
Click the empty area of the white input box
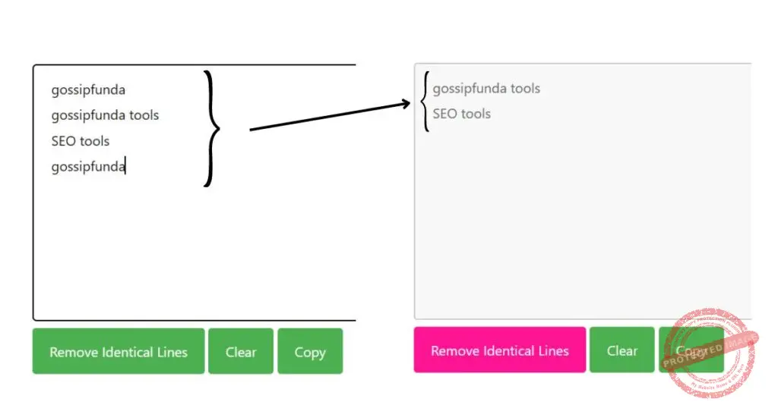(x=190, y=250)
